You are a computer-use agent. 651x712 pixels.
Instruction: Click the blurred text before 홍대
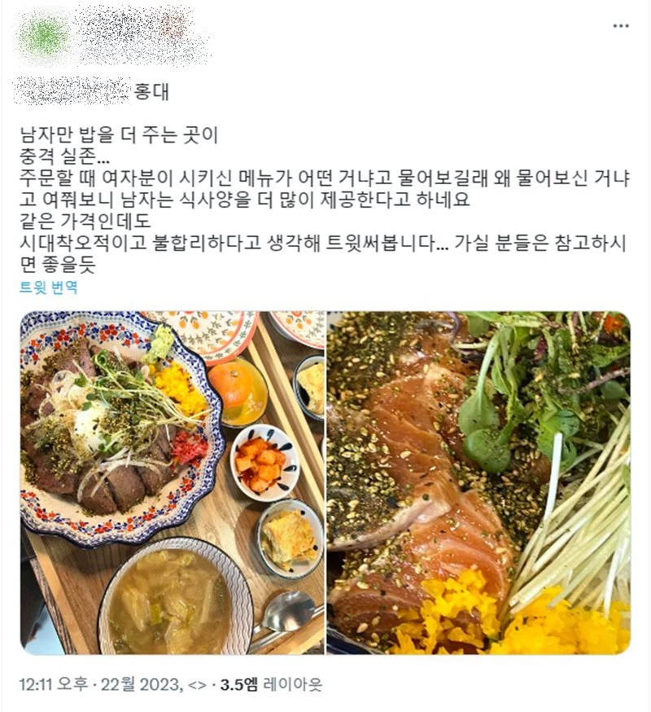coord(73,91)
